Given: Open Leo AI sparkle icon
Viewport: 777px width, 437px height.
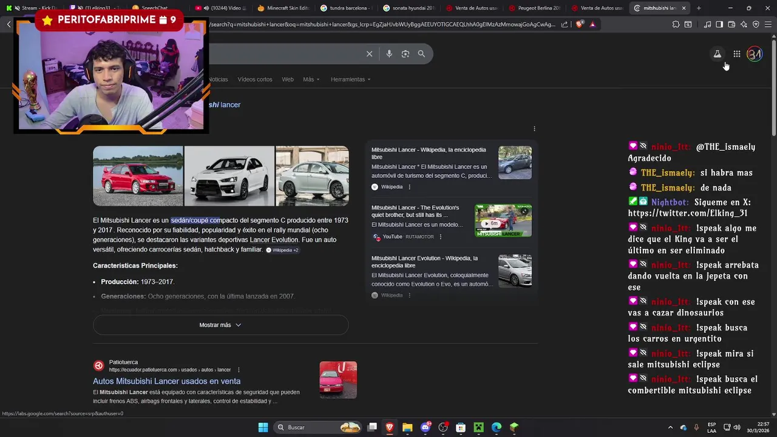Looking at the screenshot, I should (x=744, y=24).
